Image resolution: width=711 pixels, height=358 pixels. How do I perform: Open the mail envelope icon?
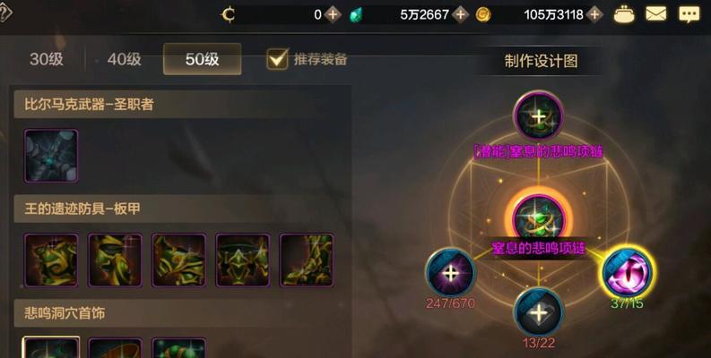pos(655,14)
